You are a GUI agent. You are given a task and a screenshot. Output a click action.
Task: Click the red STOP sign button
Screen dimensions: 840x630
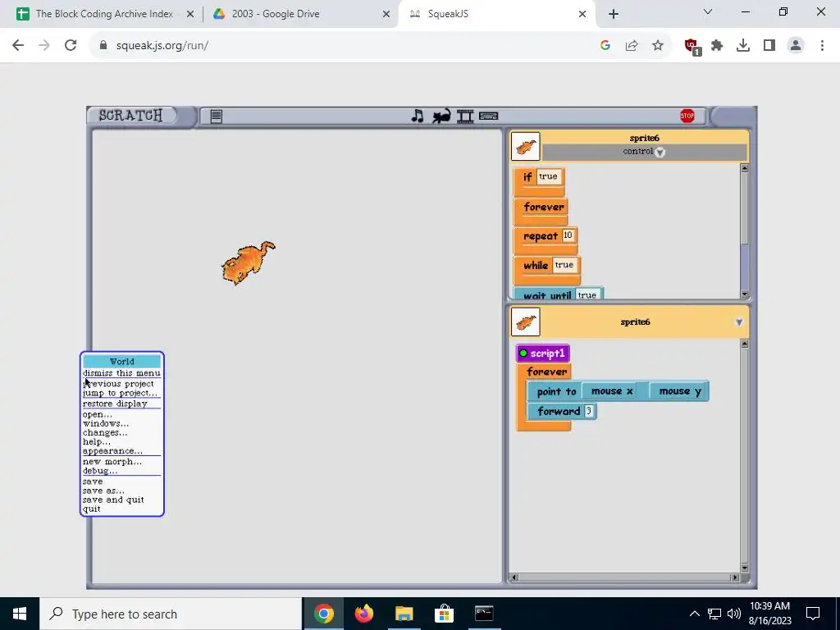(x=687, y=116)
